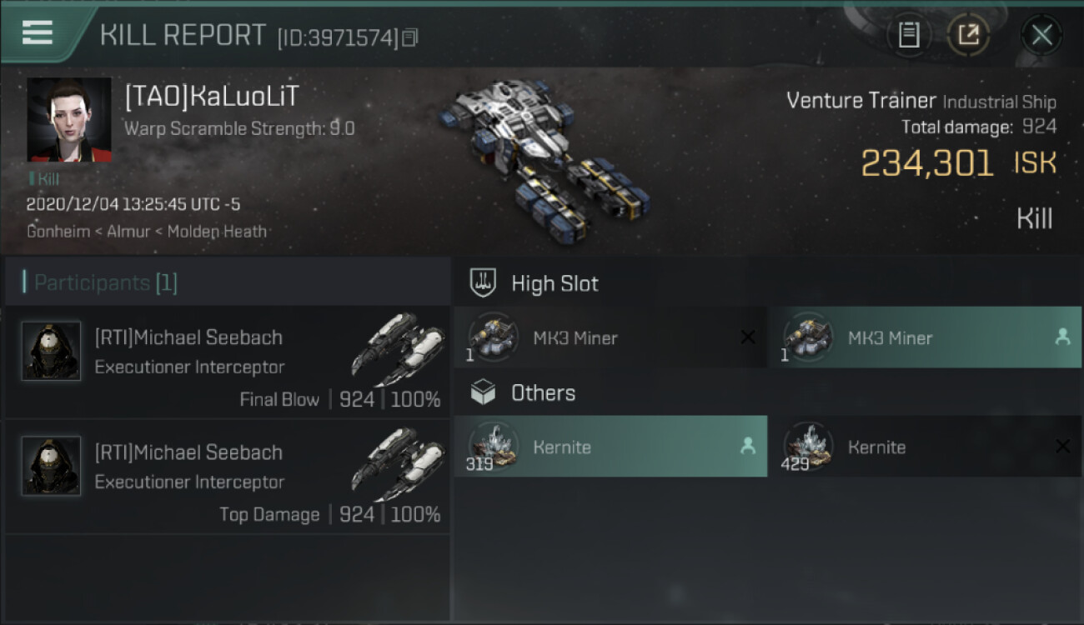This screenshot has height=625, width=1084.
Task: Close the kill report window
Action: point(1041,35)
